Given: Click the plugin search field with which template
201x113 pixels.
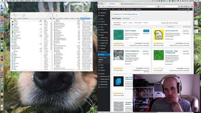Looking at the screenshot, I should [179, 23].
